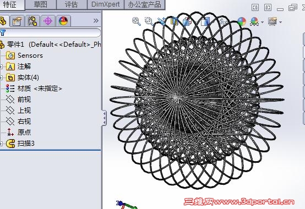Open the 特征 features tab

point(12,4)
